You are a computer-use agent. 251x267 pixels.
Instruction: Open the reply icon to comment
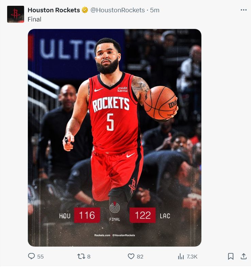pyautogui.click(x=31, y=256)
